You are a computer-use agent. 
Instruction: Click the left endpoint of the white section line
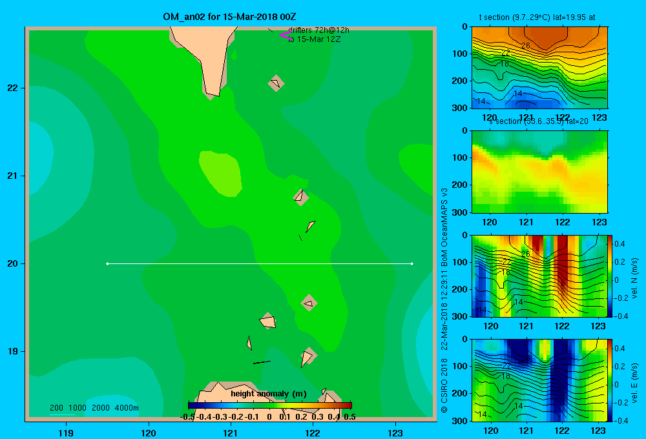click(x=107, y=263)
